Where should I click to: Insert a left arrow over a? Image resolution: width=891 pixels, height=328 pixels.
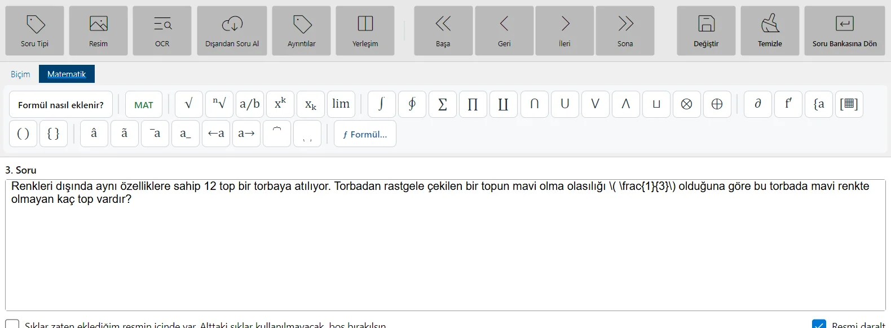(x=216, y=134)
